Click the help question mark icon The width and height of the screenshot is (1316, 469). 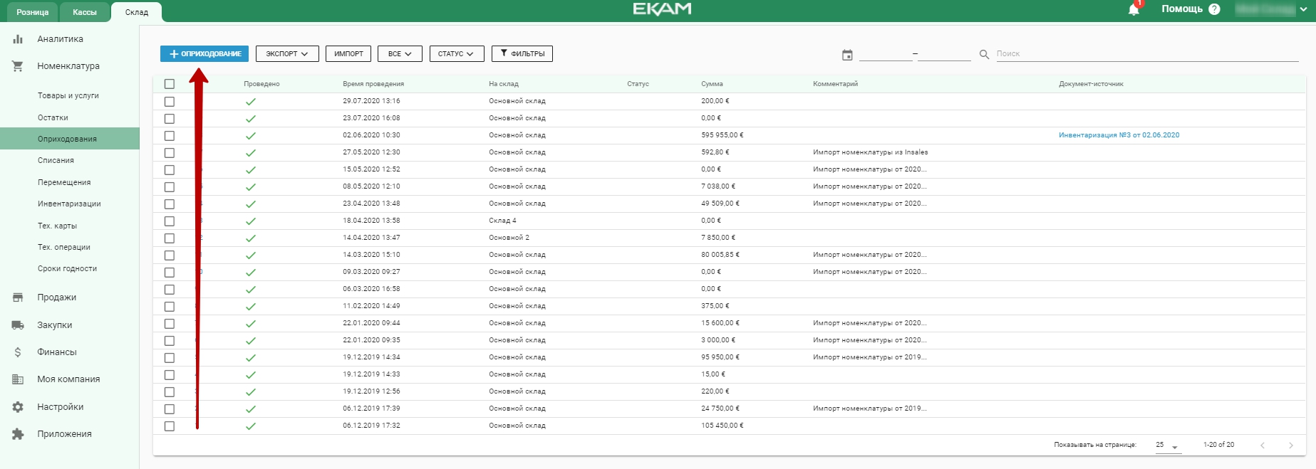pos(1215,9)
